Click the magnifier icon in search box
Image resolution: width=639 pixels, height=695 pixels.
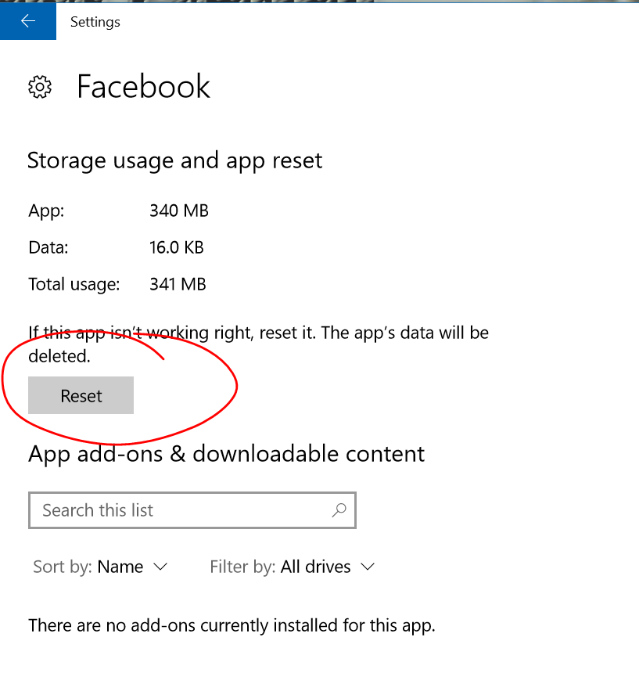pyautogui.click(x=339, y=510)
